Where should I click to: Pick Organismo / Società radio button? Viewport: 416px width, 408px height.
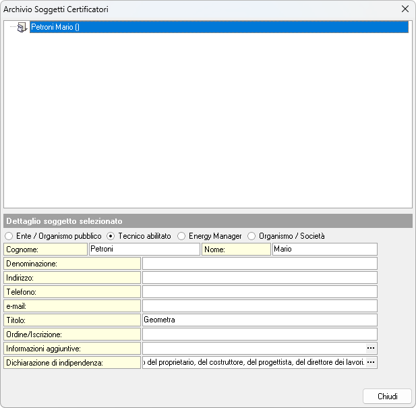click(251, 237)
